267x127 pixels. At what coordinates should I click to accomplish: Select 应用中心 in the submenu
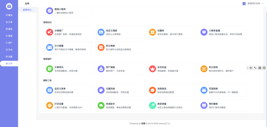[27, 10]
